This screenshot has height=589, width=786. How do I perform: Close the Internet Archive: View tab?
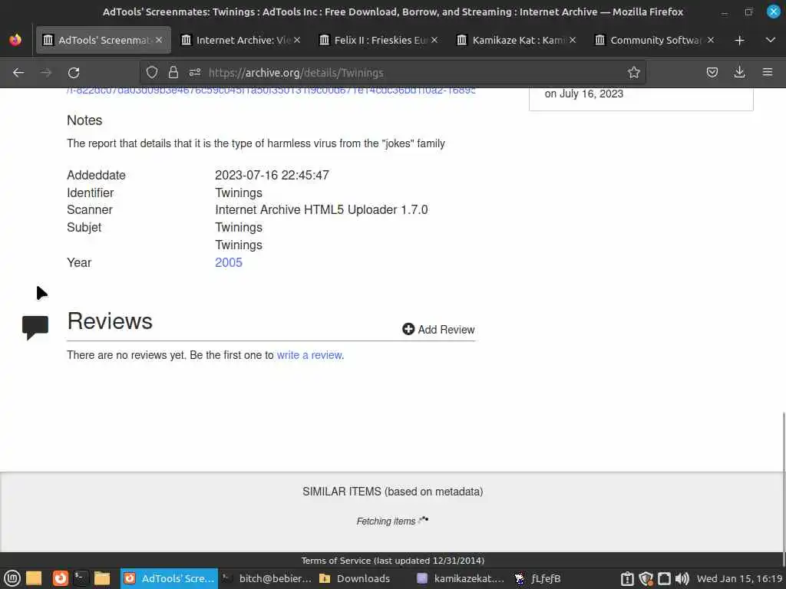[297, 40]
